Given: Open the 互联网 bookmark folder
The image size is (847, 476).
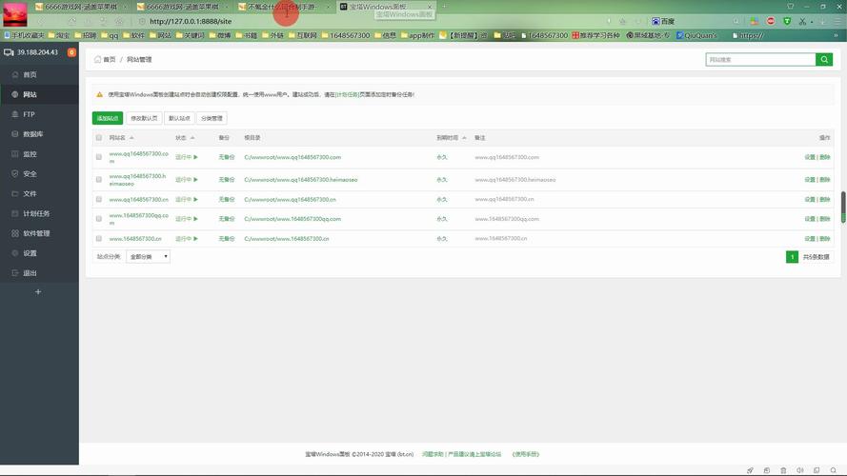Looking at the screenshot, I should coord(303,35).
